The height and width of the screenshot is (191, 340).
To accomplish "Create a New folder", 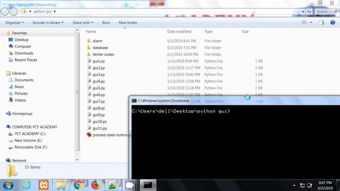I will 127,22.
